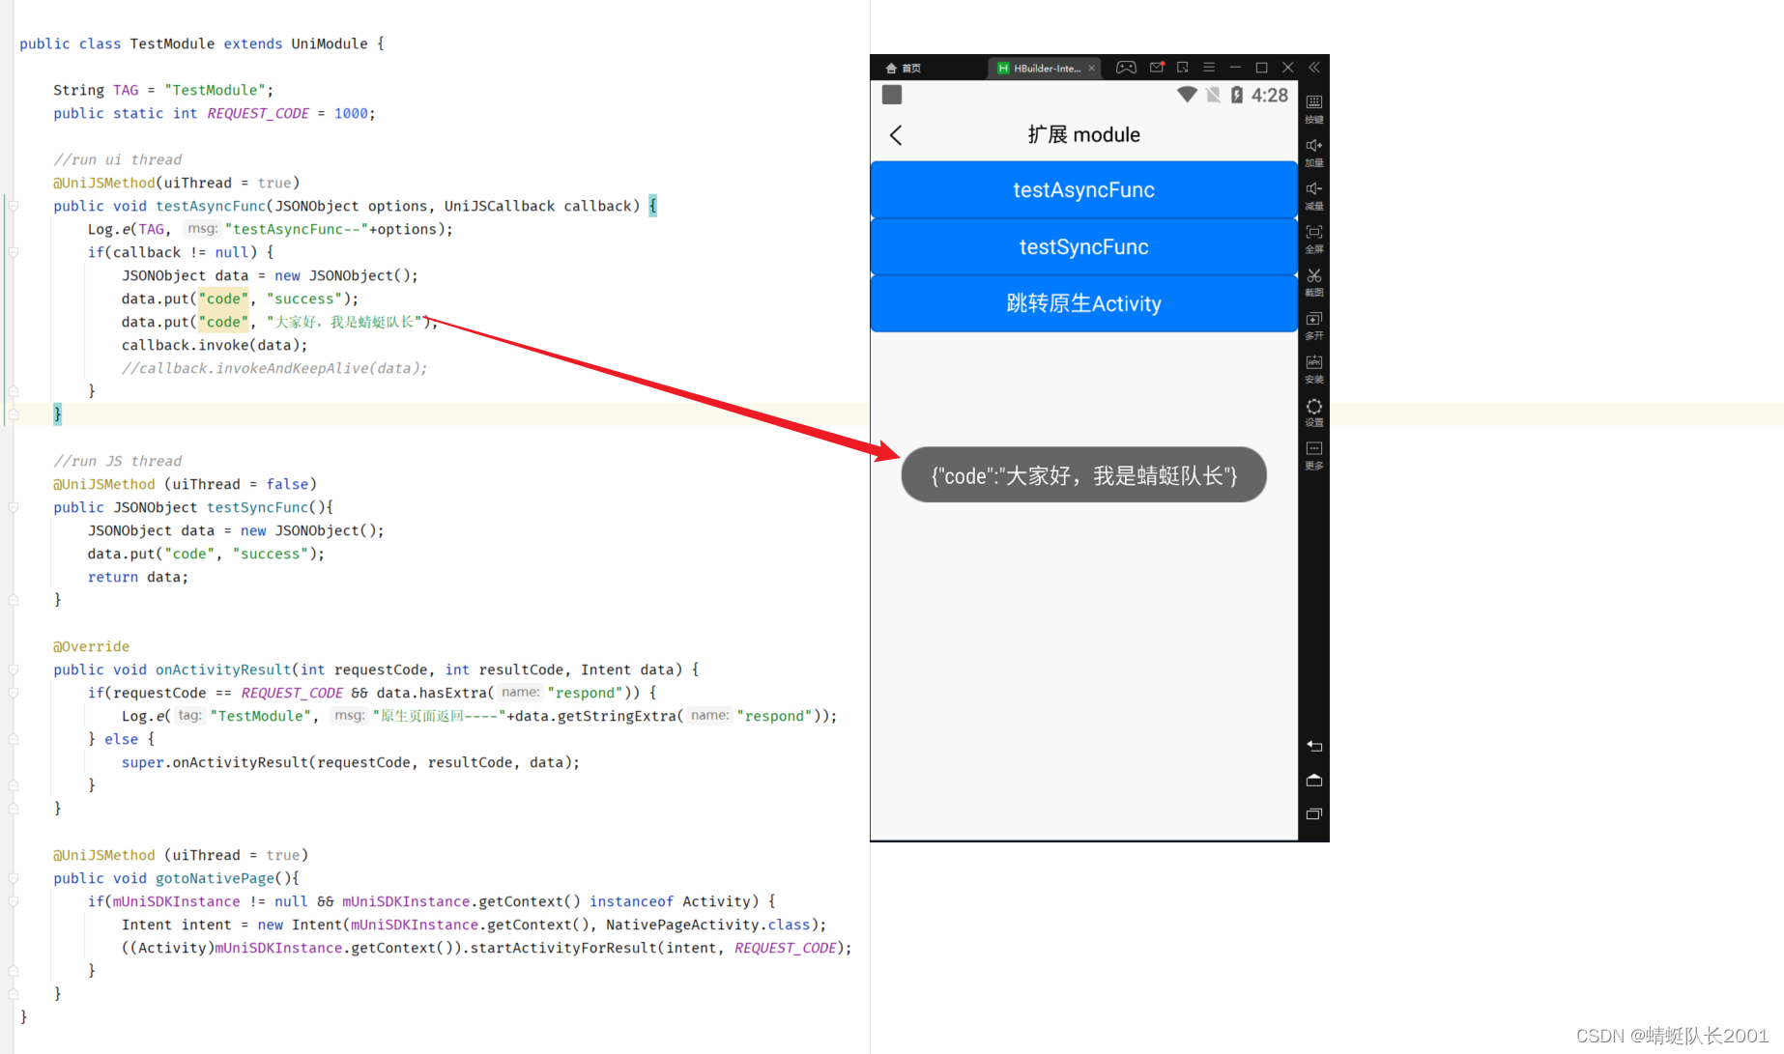Tap the Android home icon in emulator sidebar
Screen dimensions: 1784x1054
click(x=1314, y=780)
